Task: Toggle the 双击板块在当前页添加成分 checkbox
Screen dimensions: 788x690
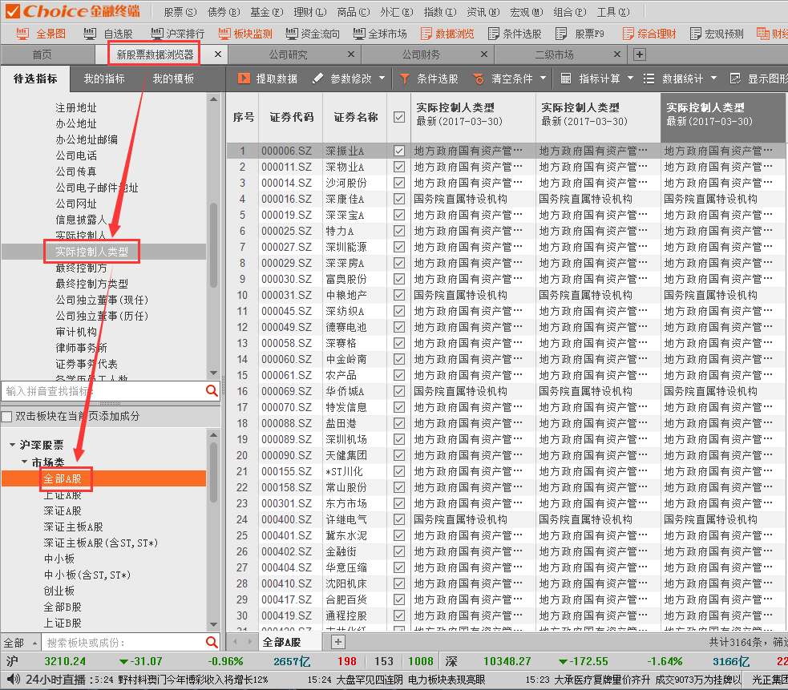Action: tap(7, 416)
